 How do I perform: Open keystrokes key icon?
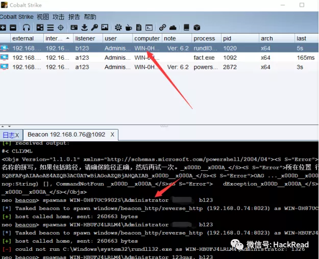pos(94,28)
